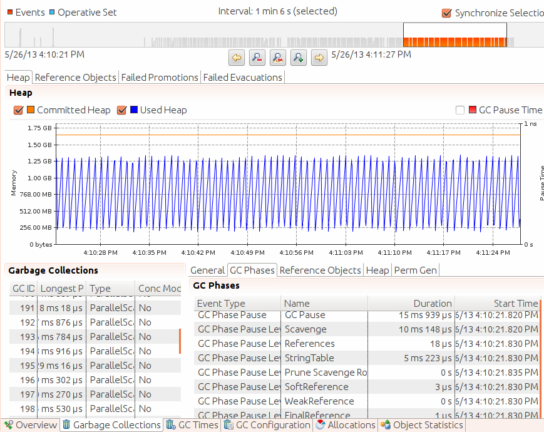Viewport: 544px width, 432px height.
Task: Select the Perm Gen tab
Action: (415, 270)
